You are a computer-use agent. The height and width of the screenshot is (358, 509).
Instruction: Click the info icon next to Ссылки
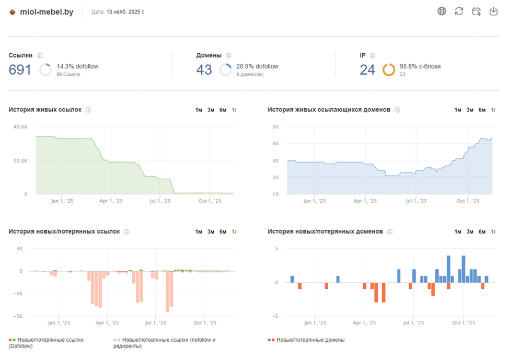pyautogui.click(x=40, y=55)
